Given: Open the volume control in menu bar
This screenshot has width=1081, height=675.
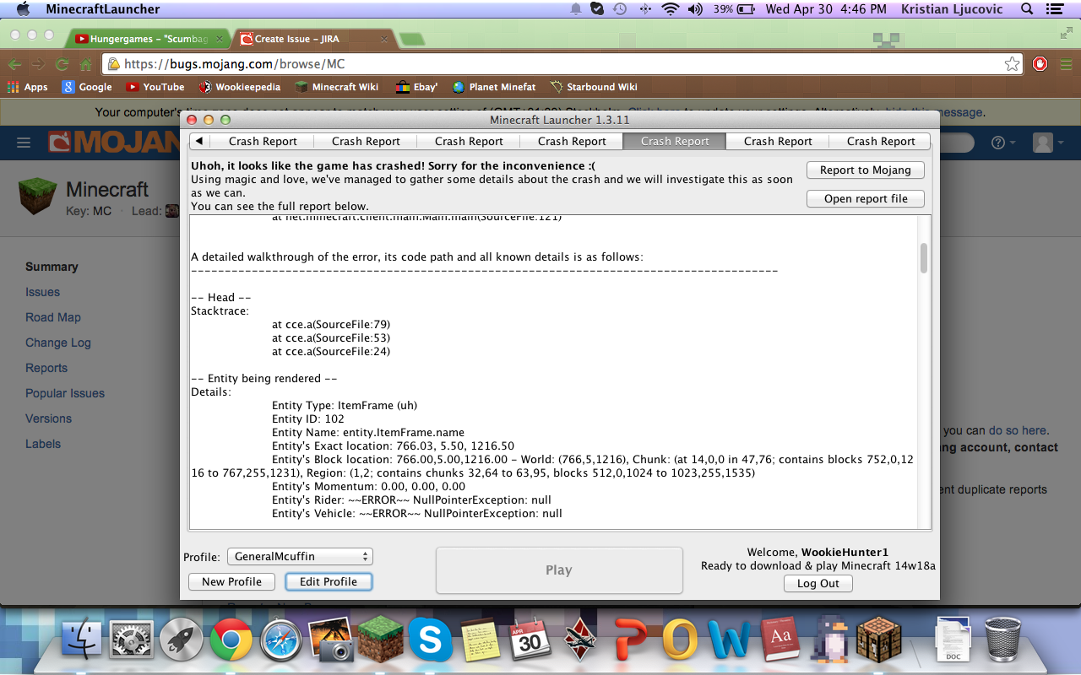Looking at the screenshot, I should (696, 9).
